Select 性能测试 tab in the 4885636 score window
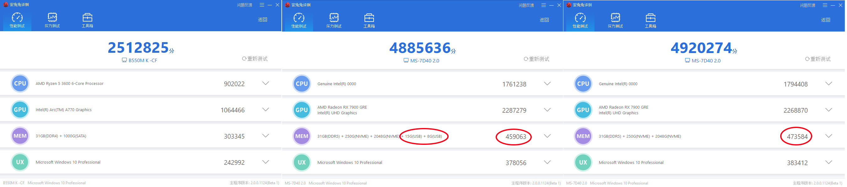Screen dimensions: 847x187 tap(299, 21)
